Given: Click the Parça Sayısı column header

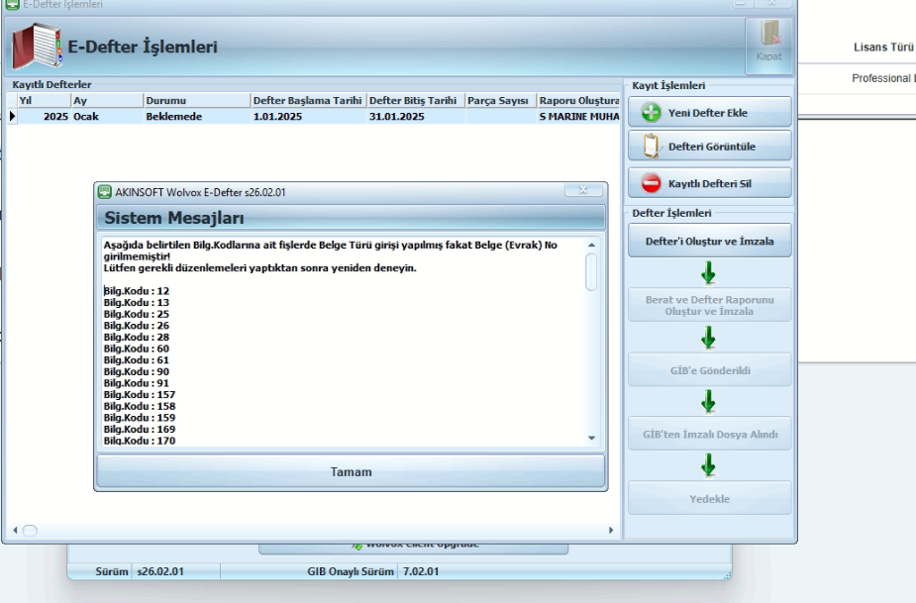Looking at the screenshot, I should pos(501,101).
